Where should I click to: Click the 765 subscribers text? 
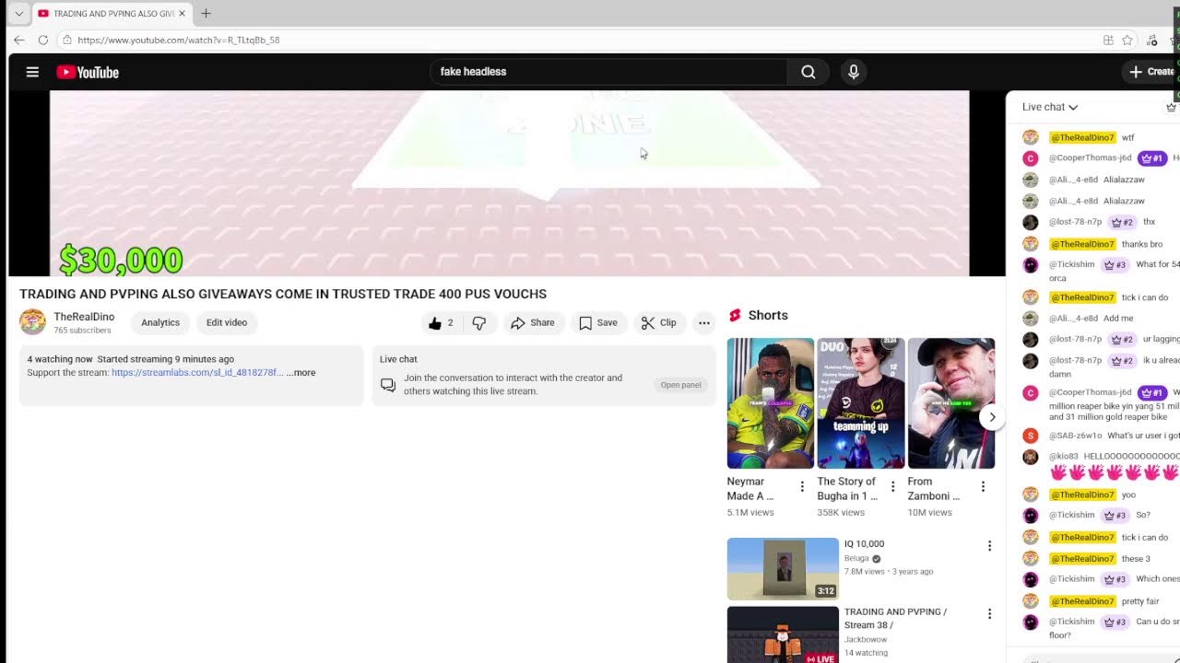coord(82,331)
